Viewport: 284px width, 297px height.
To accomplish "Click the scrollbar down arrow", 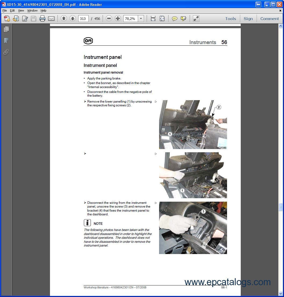I will (281, 294).
